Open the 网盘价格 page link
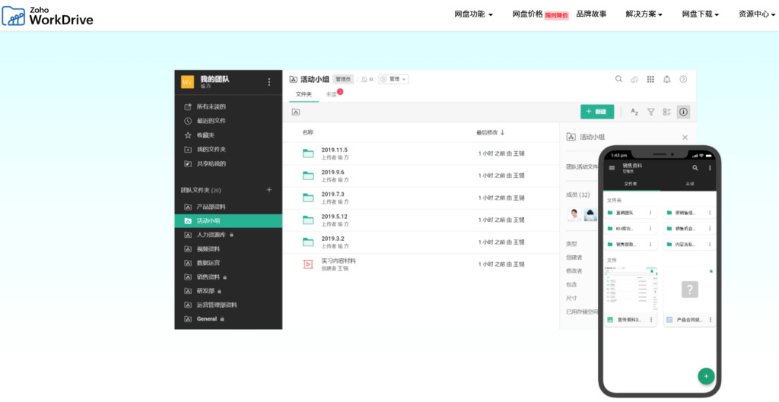Viewport: 779px width, 402px height. click(x=528, y=14)
